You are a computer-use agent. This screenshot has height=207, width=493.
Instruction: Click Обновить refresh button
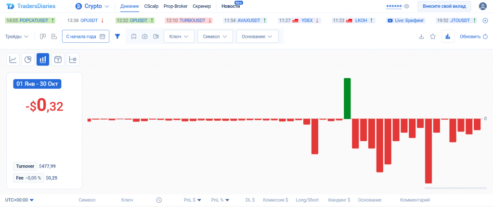pyautogui.click(x=474, y=37)
